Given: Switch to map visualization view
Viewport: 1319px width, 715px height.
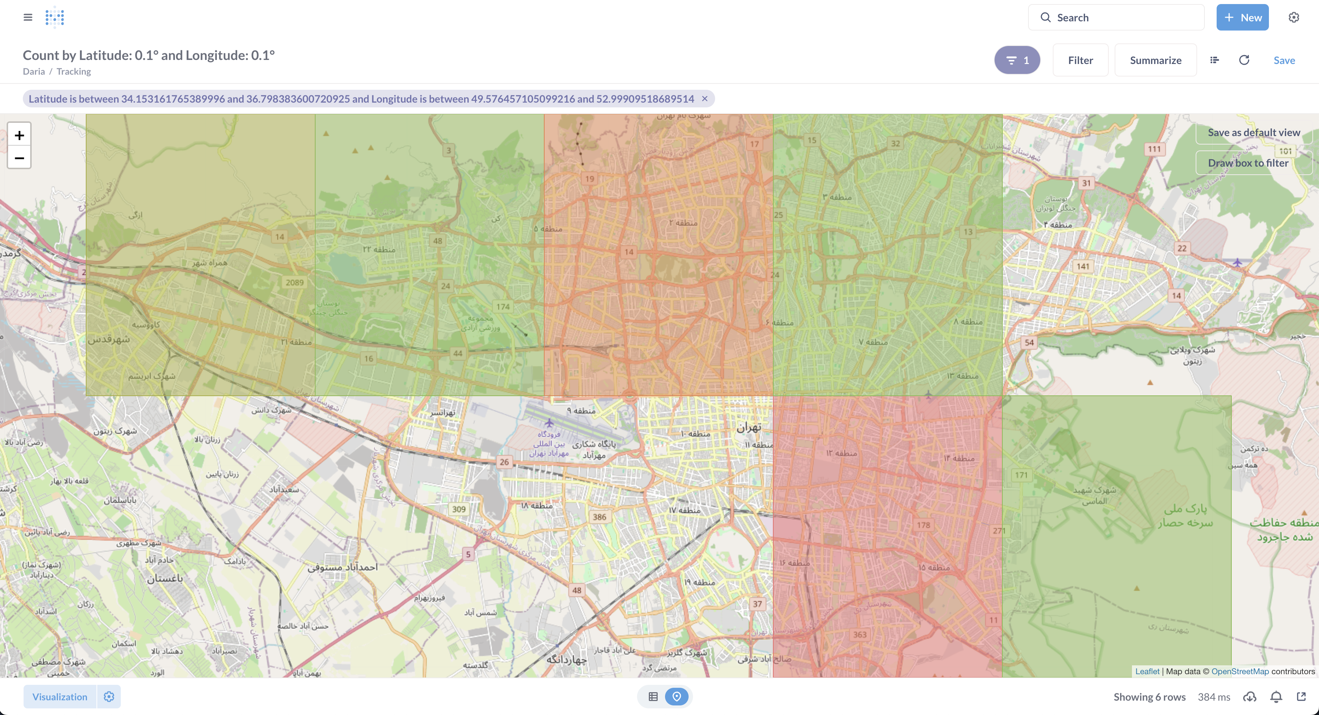Looking at the screenshot, I should click(x=676, y=697).
